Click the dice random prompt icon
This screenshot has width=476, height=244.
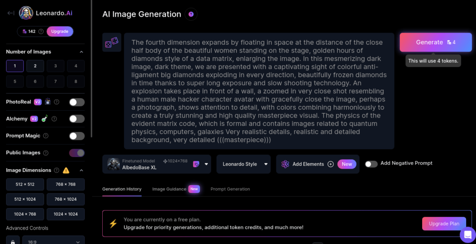[112, 42]
